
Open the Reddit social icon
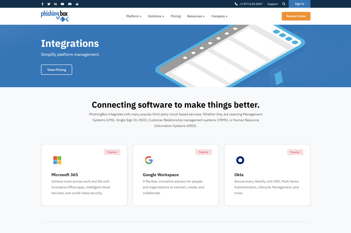click(x=77, y=4)
